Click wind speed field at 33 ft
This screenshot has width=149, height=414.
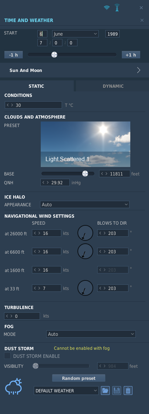point(47,288)
